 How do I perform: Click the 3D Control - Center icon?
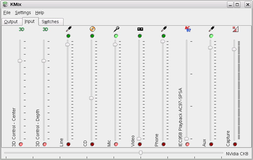[22, 29]
